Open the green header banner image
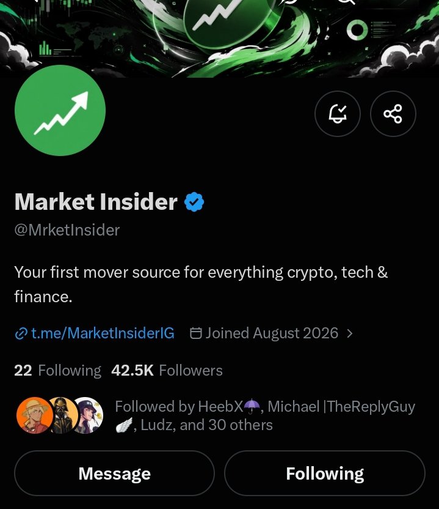This screenshot has height=509, width=439. (219, 35)
